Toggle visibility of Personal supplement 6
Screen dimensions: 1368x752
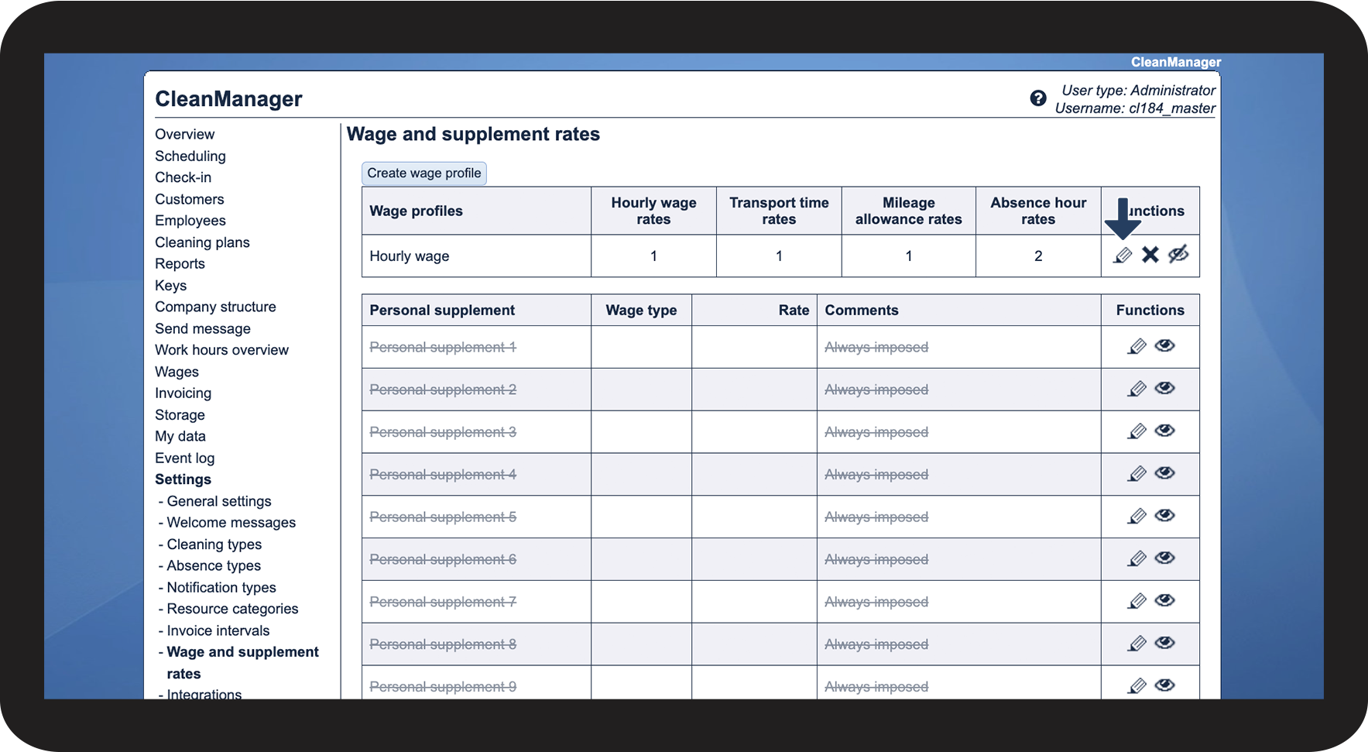pyautogui.click(x=1164, y=558)
